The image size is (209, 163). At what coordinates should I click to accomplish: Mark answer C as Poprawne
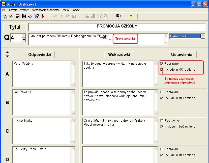(x=162, y=121)
